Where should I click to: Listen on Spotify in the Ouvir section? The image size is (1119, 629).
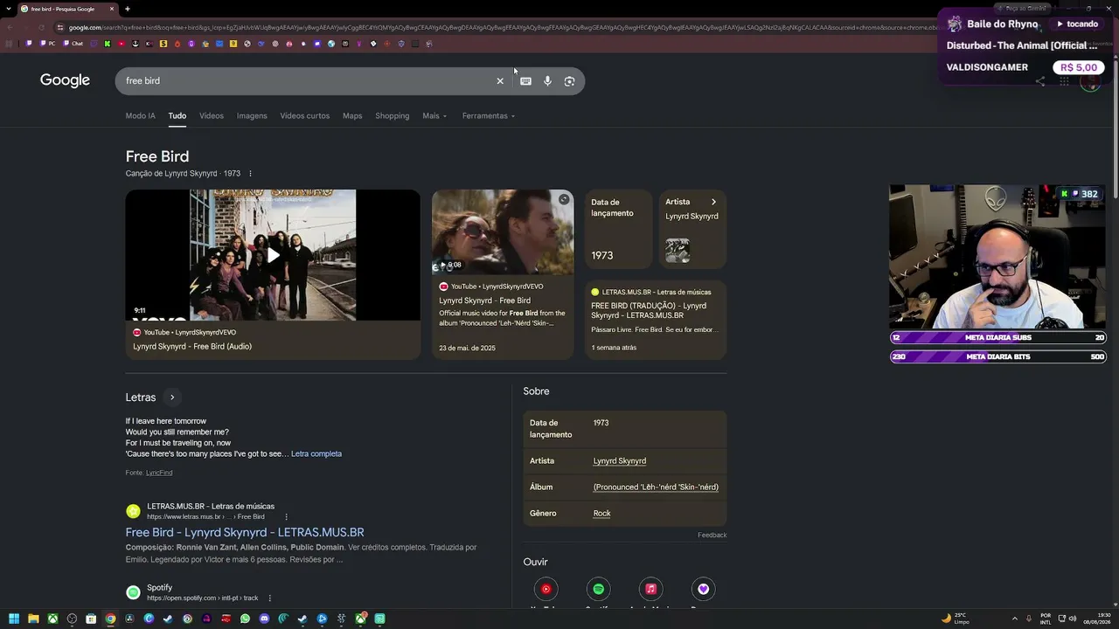[x=598, y=589]
